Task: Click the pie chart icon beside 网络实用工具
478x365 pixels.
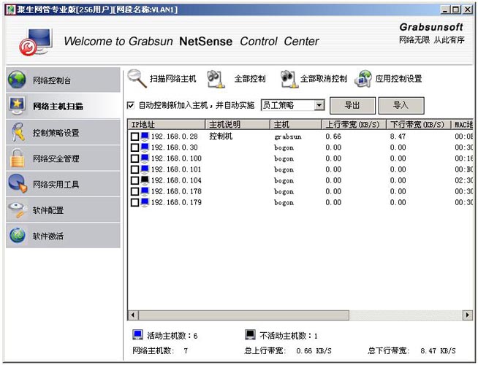Action: pyautogui.click(x=18, y=183)
